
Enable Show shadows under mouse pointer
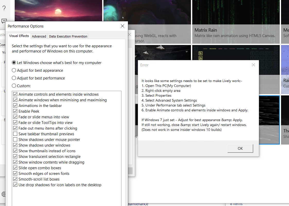click(x=15, y=140)
